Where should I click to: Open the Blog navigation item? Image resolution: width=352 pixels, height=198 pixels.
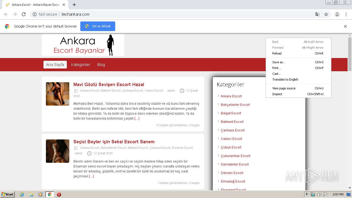coord(101,65)
